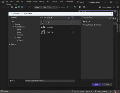Image resolution: width=120 pixels, height=93 pixels.
Task: Open the Window menu
Action: click(8, 4)
